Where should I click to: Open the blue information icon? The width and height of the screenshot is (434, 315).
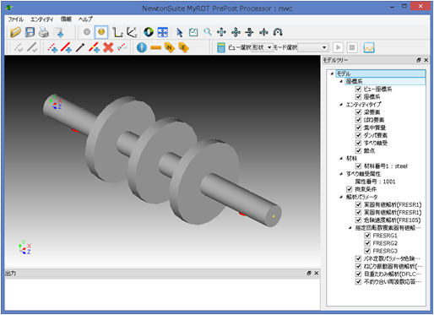142,47
